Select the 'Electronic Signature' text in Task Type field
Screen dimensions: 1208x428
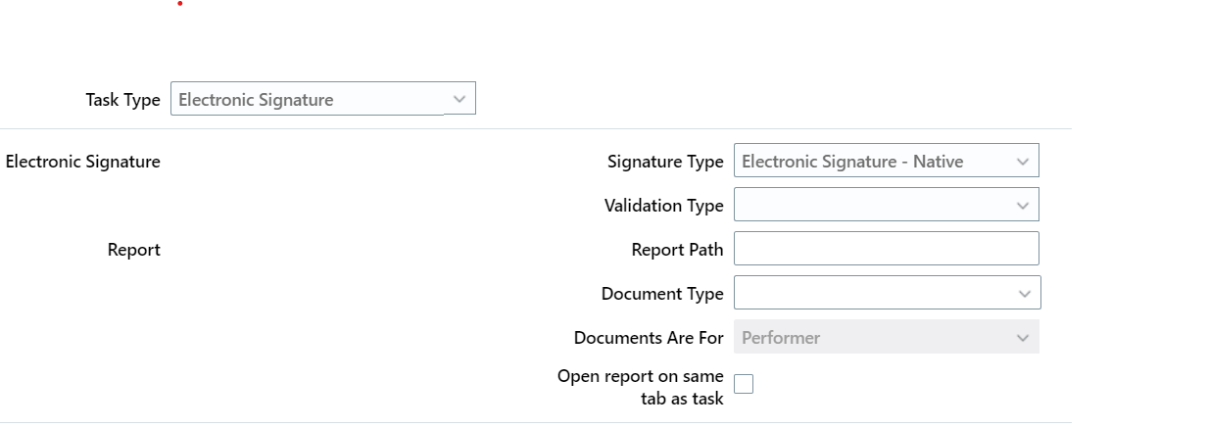[256, 100]
